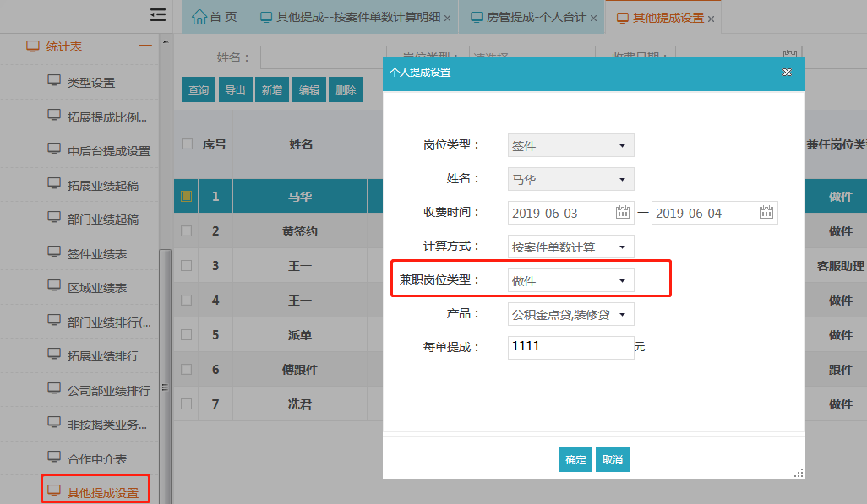The height and width of the screenshot is (504, 867).
Task: Click the 确定 button in dialog
Action: pos(575,459)
